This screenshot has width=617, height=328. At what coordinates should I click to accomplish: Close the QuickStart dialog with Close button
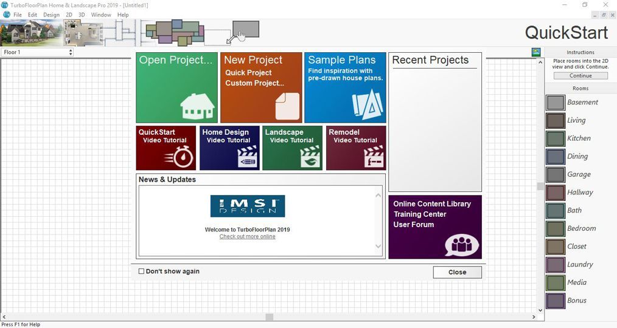coord(457,272)
